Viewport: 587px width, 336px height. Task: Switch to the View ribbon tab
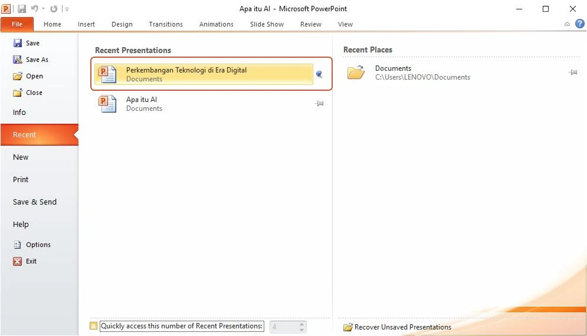(345, 24)
